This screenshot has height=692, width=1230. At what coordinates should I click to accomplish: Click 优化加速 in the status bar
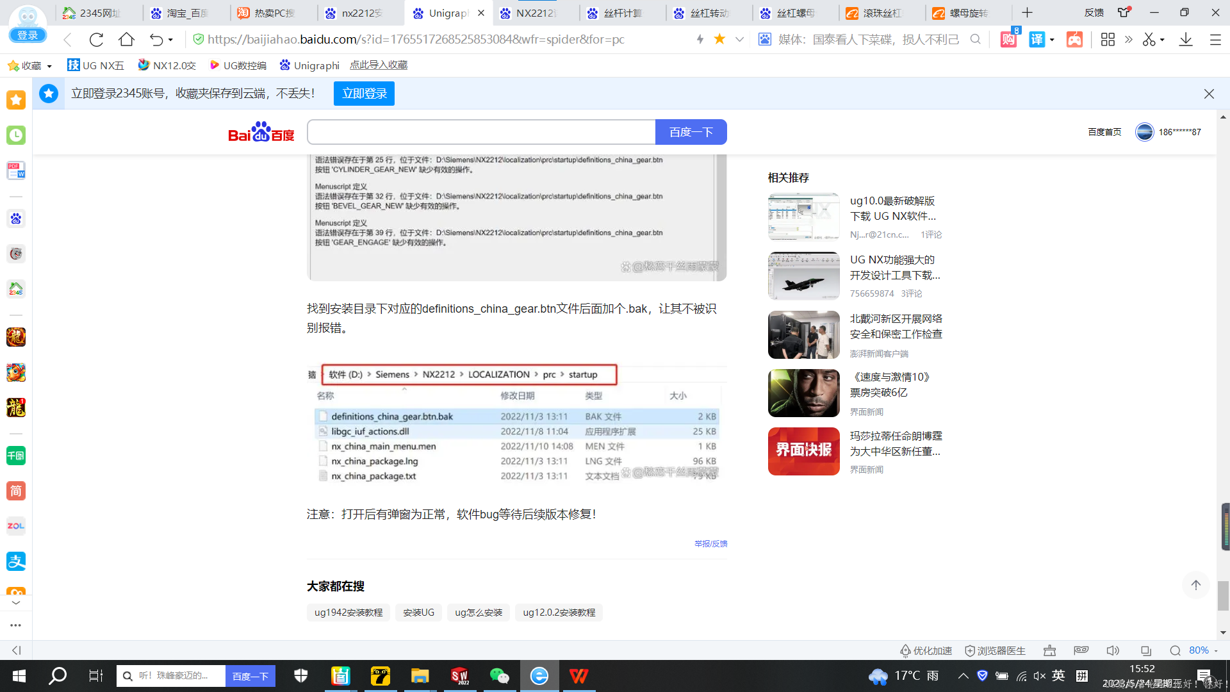(x=926, y=650)
